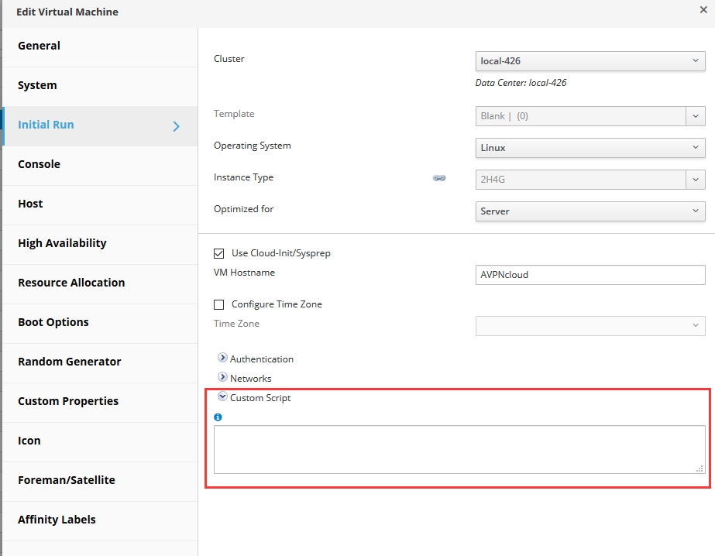The height and width of the screenshot is (556, 715).
Task: Switch to the General tab
Action: (x=40, y=46)
